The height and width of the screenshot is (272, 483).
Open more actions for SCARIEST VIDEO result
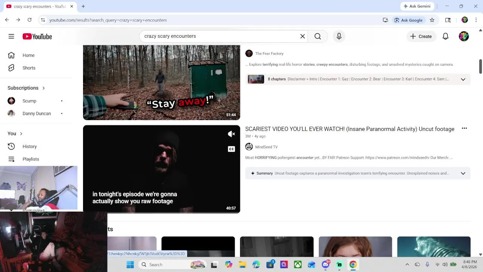(x=464, y=128)
